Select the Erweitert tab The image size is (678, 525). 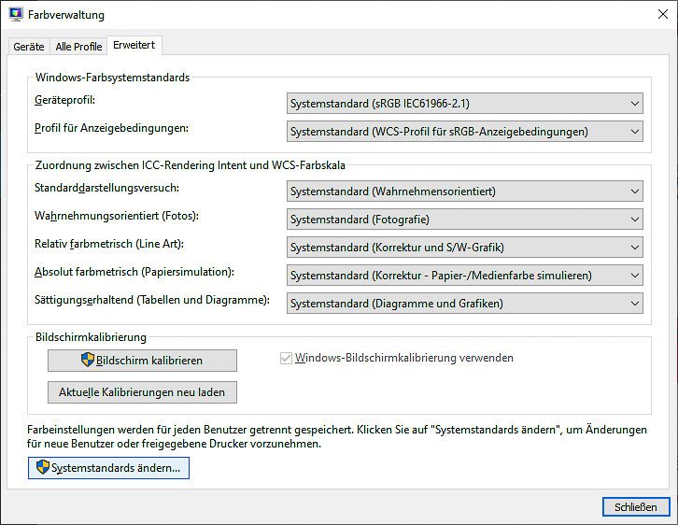point(134,45)
